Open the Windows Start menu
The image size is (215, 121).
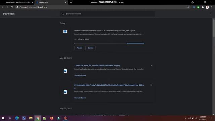3,118
